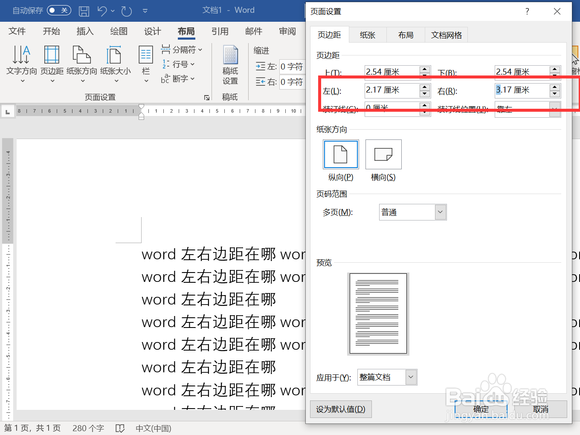Switch to the 插入 ribbon tab

pyautogui.click(x=85, y=31)
